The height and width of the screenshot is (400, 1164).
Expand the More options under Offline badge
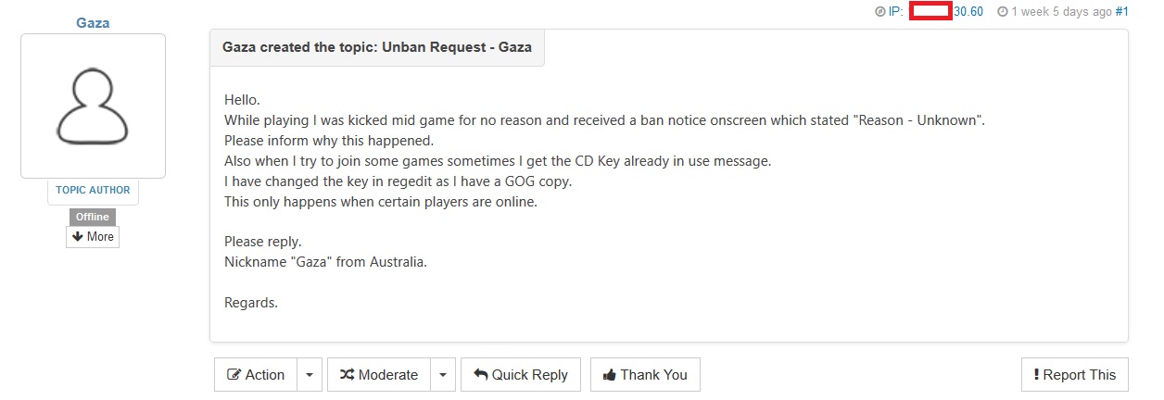[x=93, y=237]
